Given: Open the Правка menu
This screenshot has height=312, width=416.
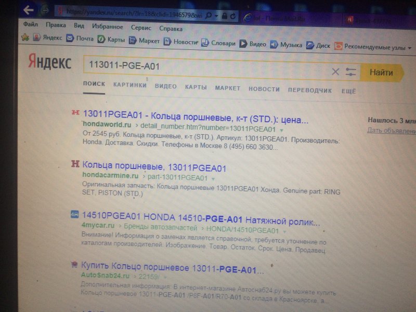Looking at the screenshot, I should (x=56, y=25).
